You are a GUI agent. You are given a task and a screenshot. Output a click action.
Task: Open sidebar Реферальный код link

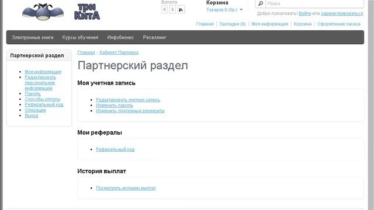click(x=44, y=104)
